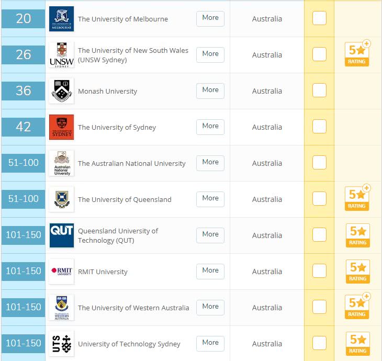Open The University of Queensland name link
The image size is (382, 361).
coord(125,199)
